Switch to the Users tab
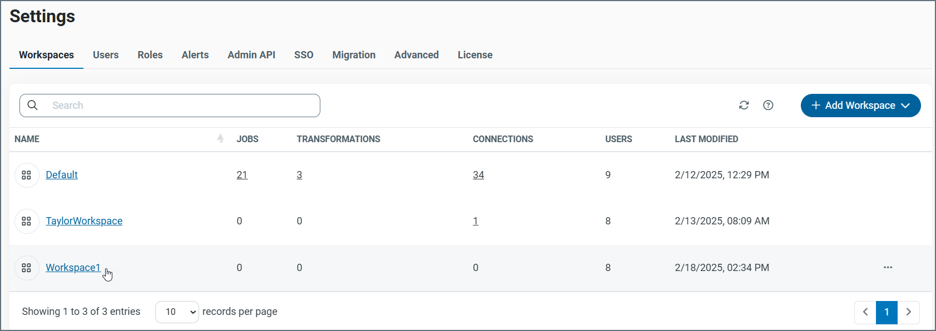The width and height of the screenshot is (936, 331). tap(106, 55)
